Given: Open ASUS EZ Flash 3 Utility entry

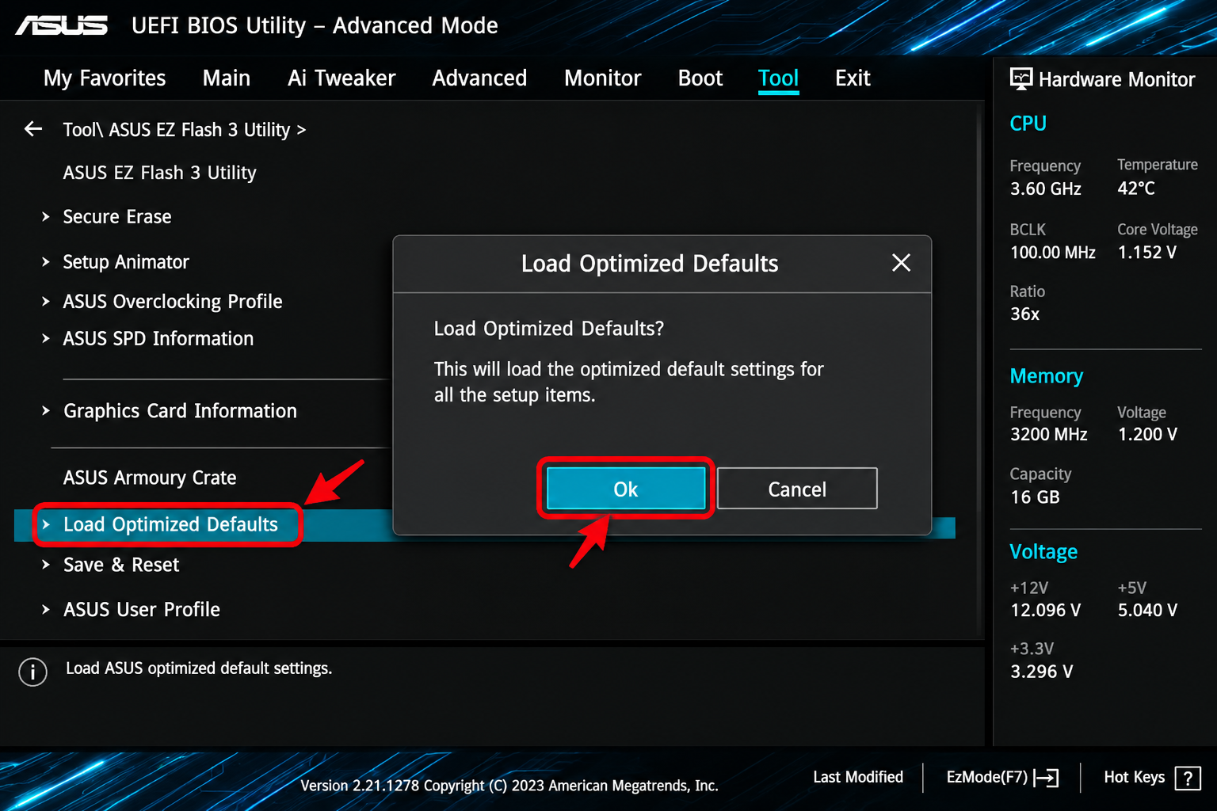Looking at the screenshot, I should tap(160, 173).
